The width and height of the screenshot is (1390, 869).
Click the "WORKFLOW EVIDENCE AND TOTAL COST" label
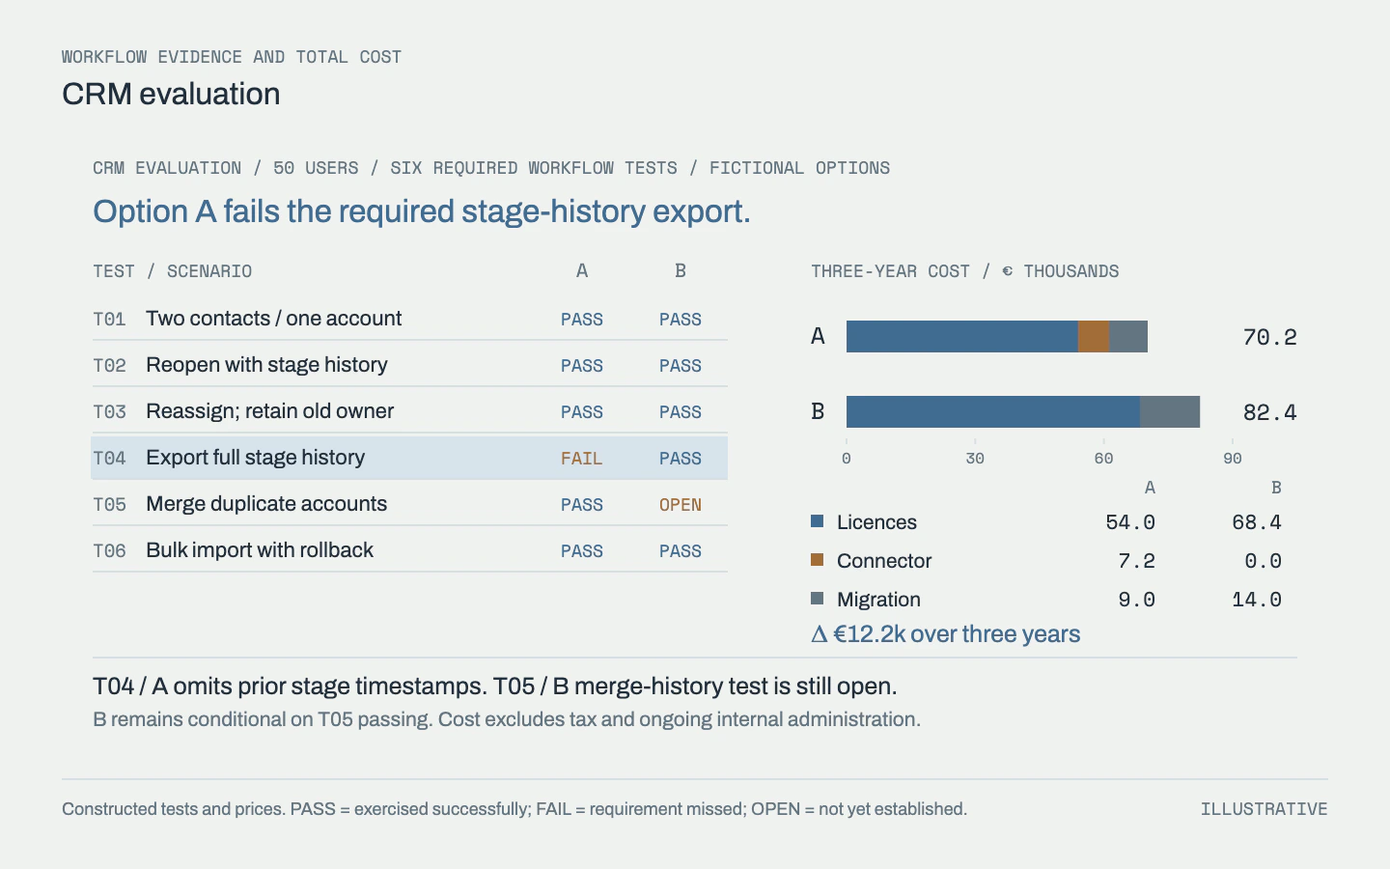coord(232,57)
